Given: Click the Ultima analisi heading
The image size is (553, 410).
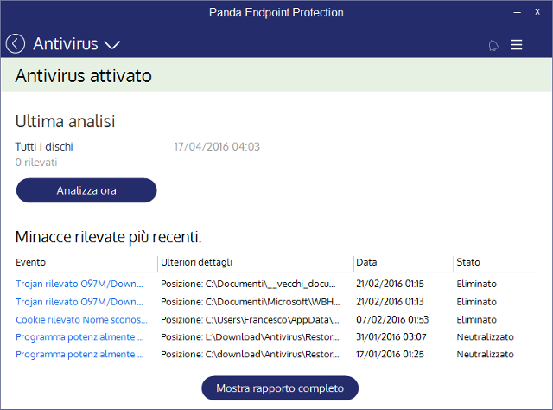Looking at the screenshot, I should (x=66, y=121).
